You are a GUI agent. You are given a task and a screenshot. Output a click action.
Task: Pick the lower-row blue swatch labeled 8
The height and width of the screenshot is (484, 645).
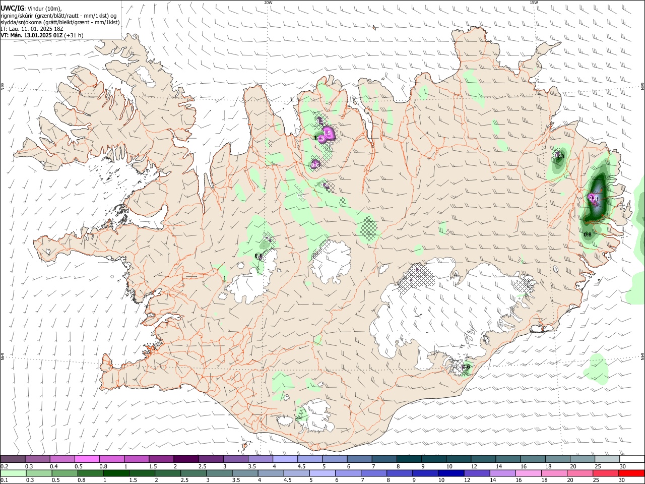(x=399, y=473)
